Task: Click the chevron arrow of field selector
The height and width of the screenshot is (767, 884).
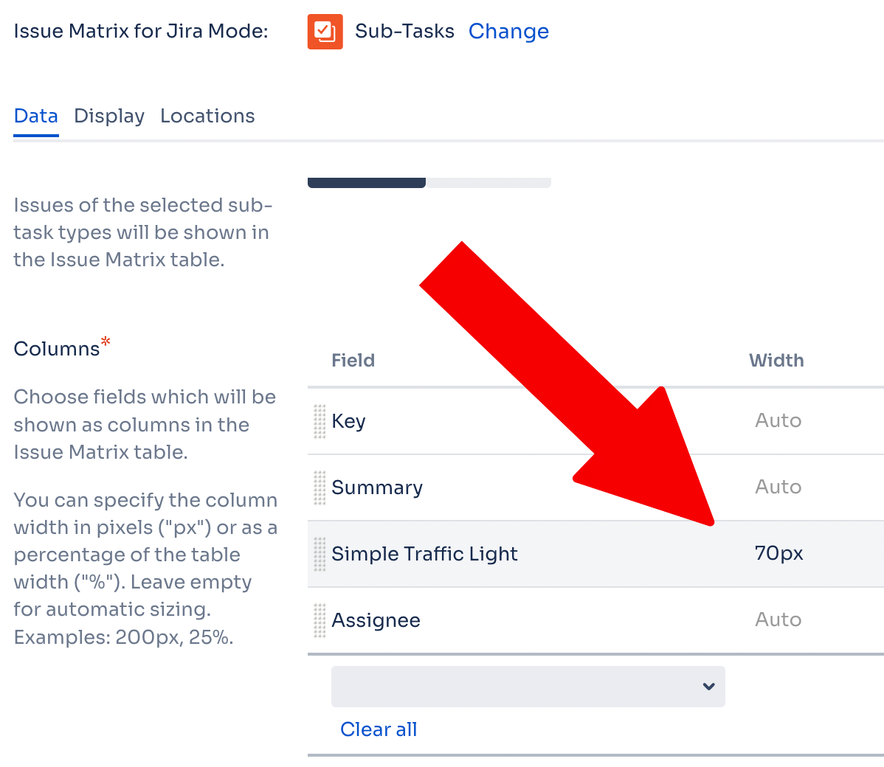Action: point(708,687)
